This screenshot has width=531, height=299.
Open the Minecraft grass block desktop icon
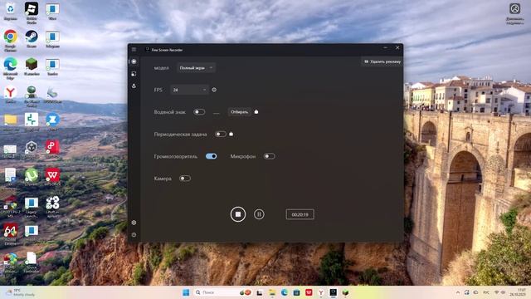32,66
